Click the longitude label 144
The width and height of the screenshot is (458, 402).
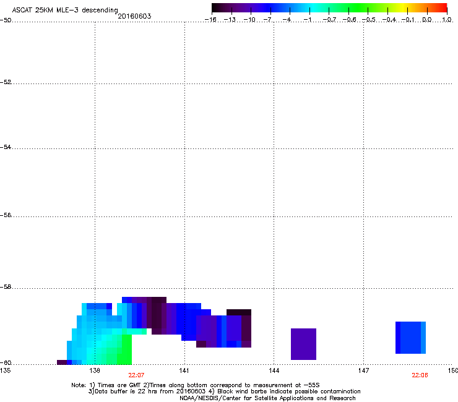pos(274,370)
